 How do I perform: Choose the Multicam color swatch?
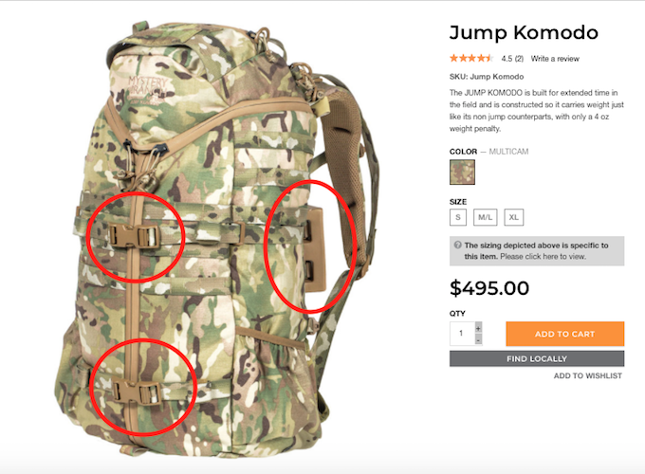462,172
